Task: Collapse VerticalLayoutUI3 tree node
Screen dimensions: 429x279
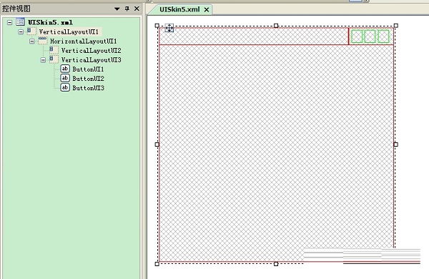Action: tap(43, 60)
